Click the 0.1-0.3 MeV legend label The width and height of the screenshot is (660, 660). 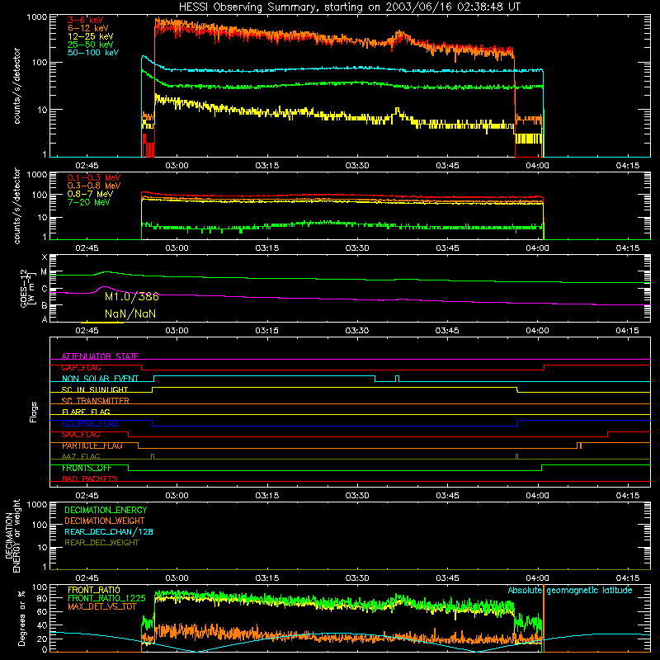(x=94, y=177)
